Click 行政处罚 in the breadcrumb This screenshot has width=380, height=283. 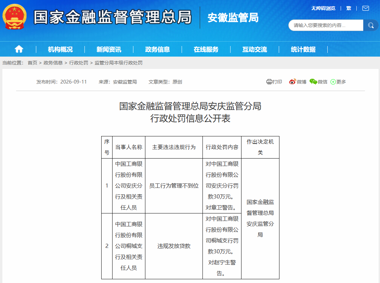click(x=79, y=63)
